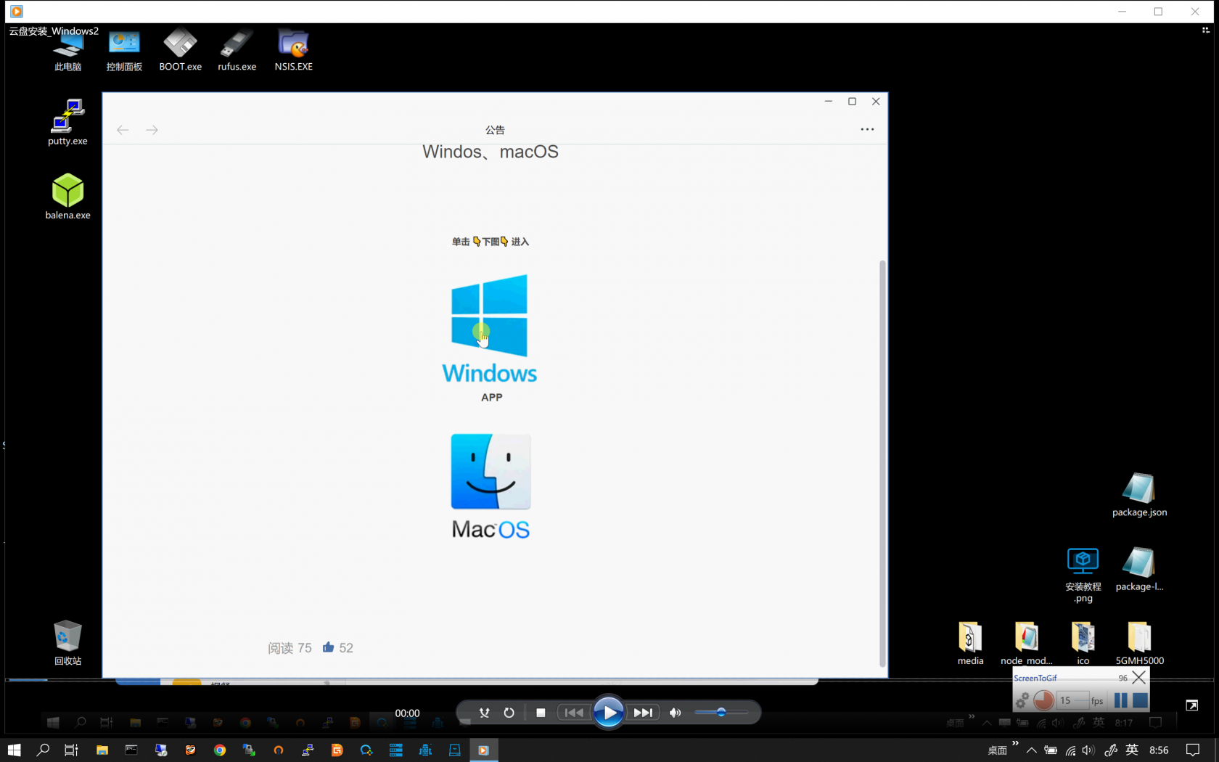
Task: Open File Explorer from the taskbar
Action: click(x=102, y=750)
